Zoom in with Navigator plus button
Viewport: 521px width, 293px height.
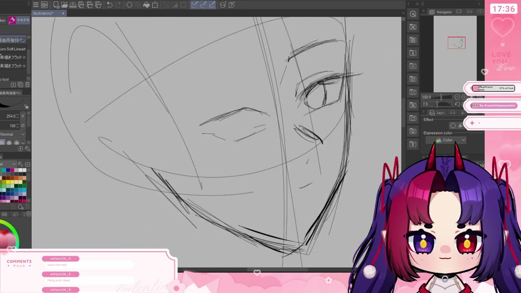pyautogui.click(x=464, y=97)
